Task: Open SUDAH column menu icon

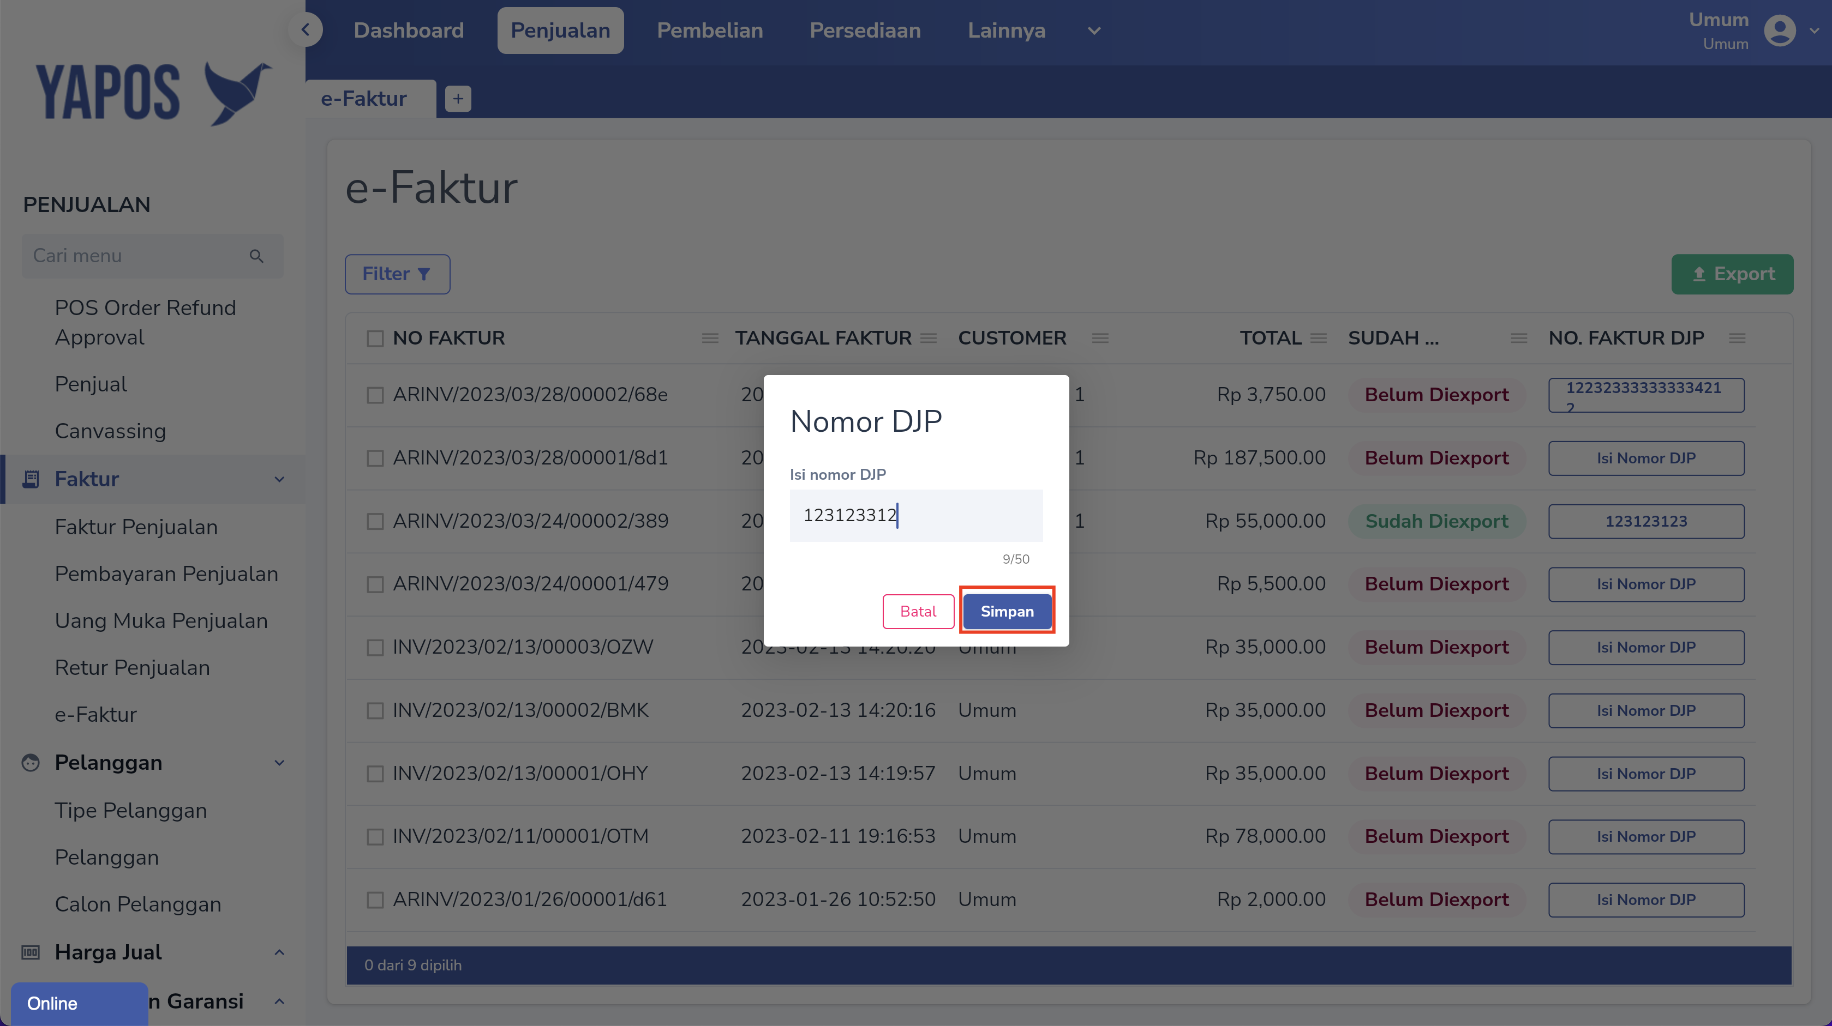Action: tap(1519, 338)
